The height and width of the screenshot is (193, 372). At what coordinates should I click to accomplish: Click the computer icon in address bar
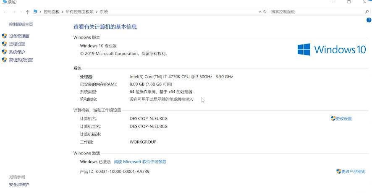pos(35,12)
